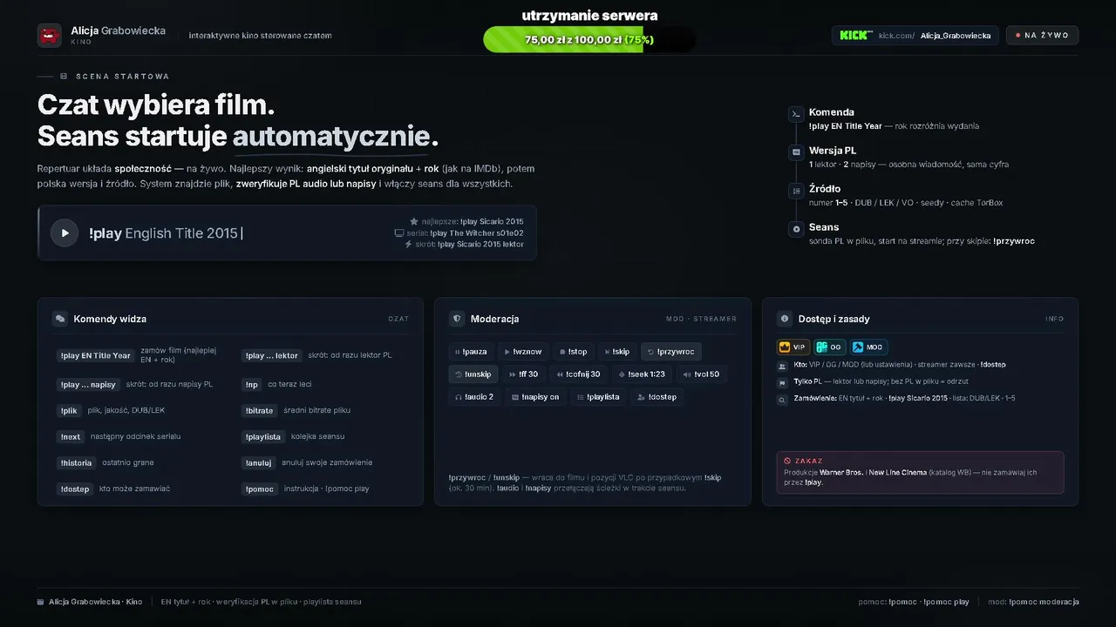Click the !anuluj command tag
The image size is (1116, 627).
coord(259,462)
